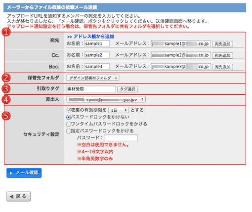
Task: Click 宛先追加 button in the Bcc. row
Action: (222, 67)
